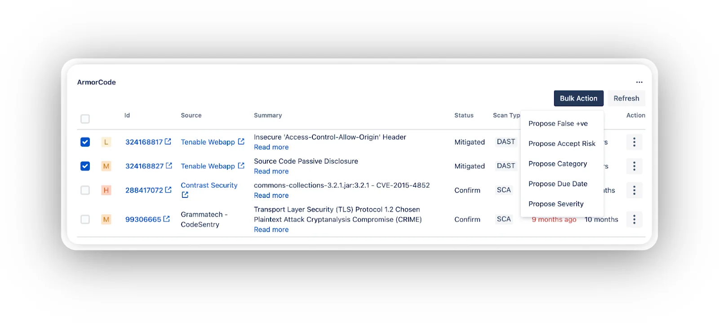Viewport: 719px width, 323px height.
Task: Click SCA scan type tag for 99306665
Action: pos(504,219)
